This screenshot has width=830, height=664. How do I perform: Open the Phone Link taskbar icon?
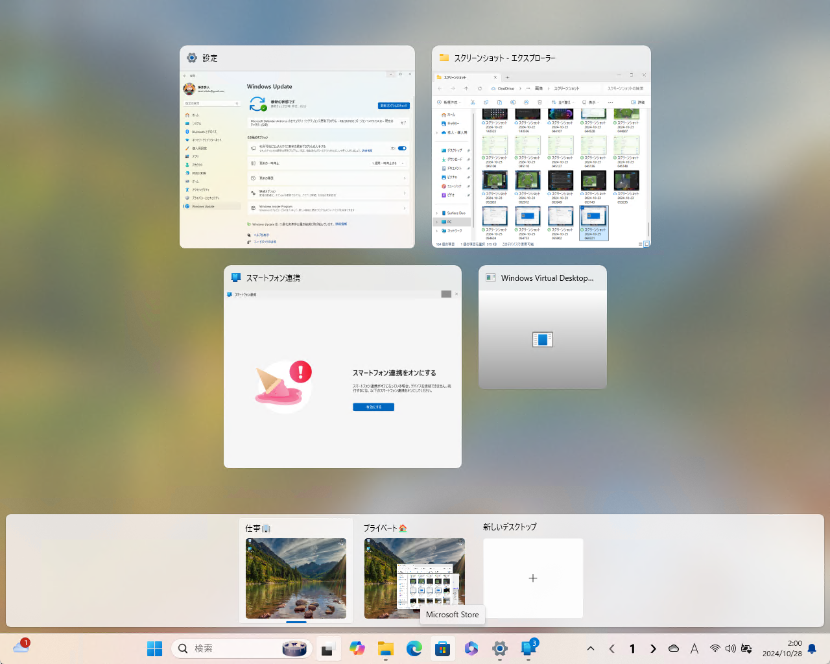pyautogui.click(x=529, y=648)
